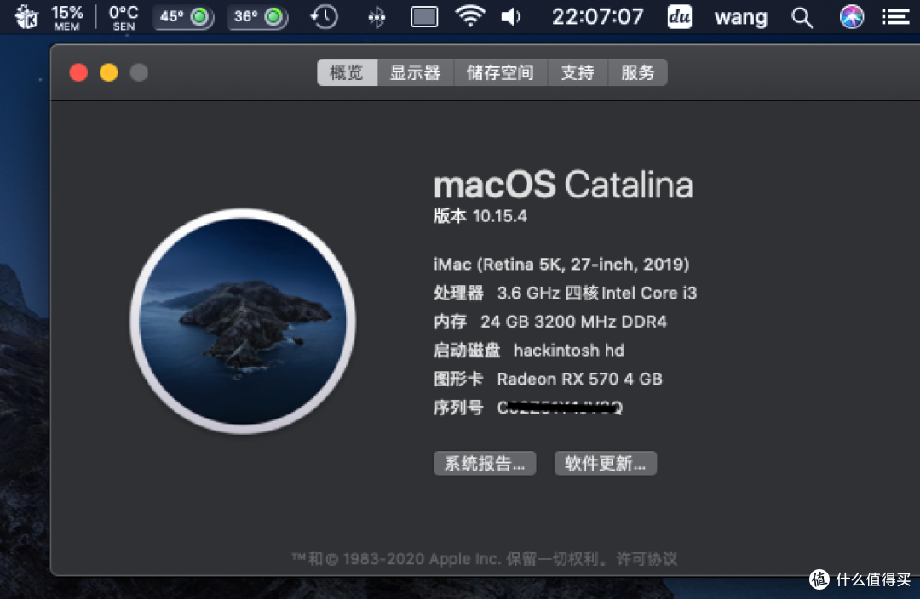This screenshot has width=920, height=599.
Task: Minimize the window with the yellow button
Action: point(108,72)
